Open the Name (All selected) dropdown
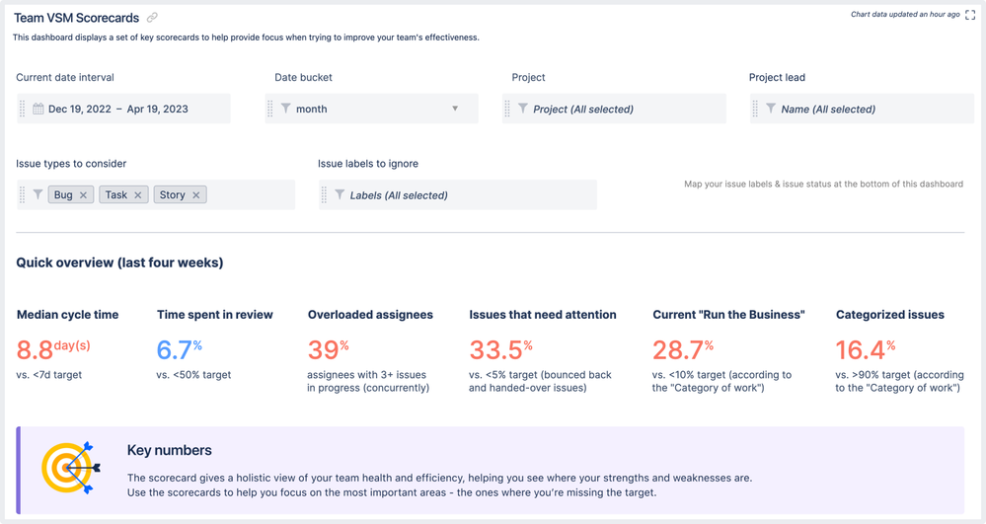This screenshot has height=524, width=986. pyautogui.click(x=862, y=109)
